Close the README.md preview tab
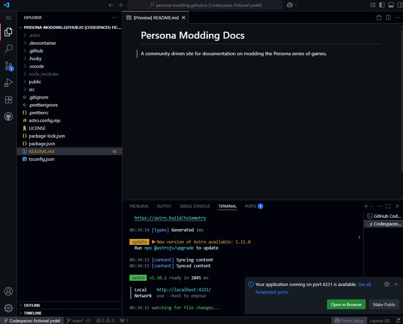 pyautogui.click(x=183, y=18)
